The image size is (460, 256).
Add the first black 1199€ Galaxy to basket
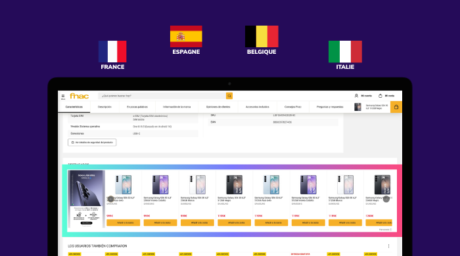pos(234,223)
